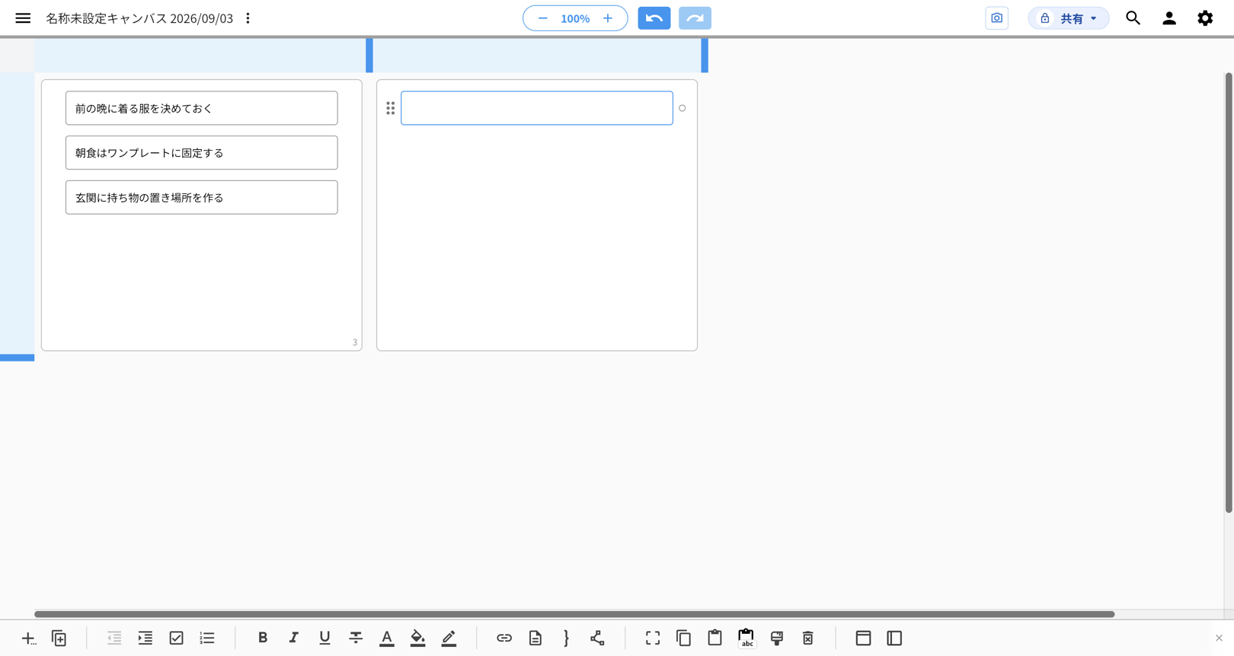The height and width of the screenshot is (656, 1234).
Task: Toggle underline formatting
Action: (324, 638)
